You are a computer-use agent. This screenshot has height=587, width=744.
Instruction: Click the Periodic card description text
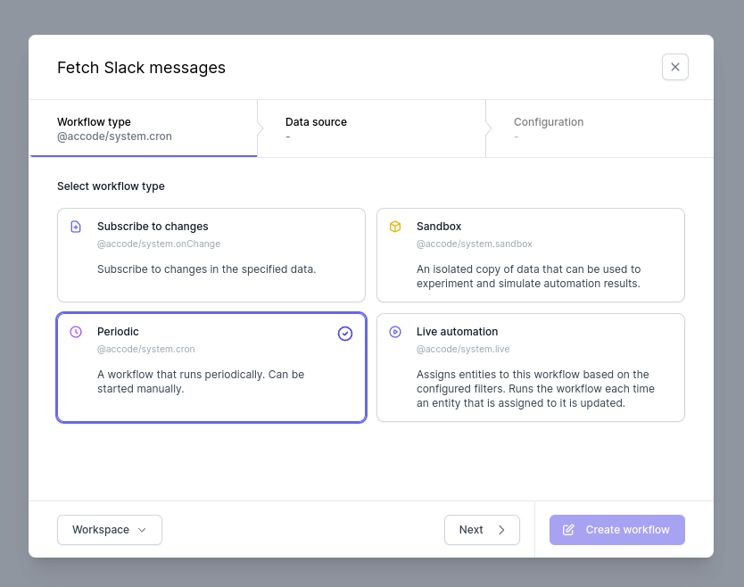click(x=201, y=382)
